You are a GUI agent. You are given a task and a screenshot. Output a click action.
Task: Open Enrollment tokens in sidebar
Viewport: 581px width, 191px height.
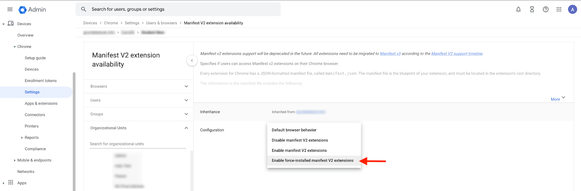click(41, 80)
